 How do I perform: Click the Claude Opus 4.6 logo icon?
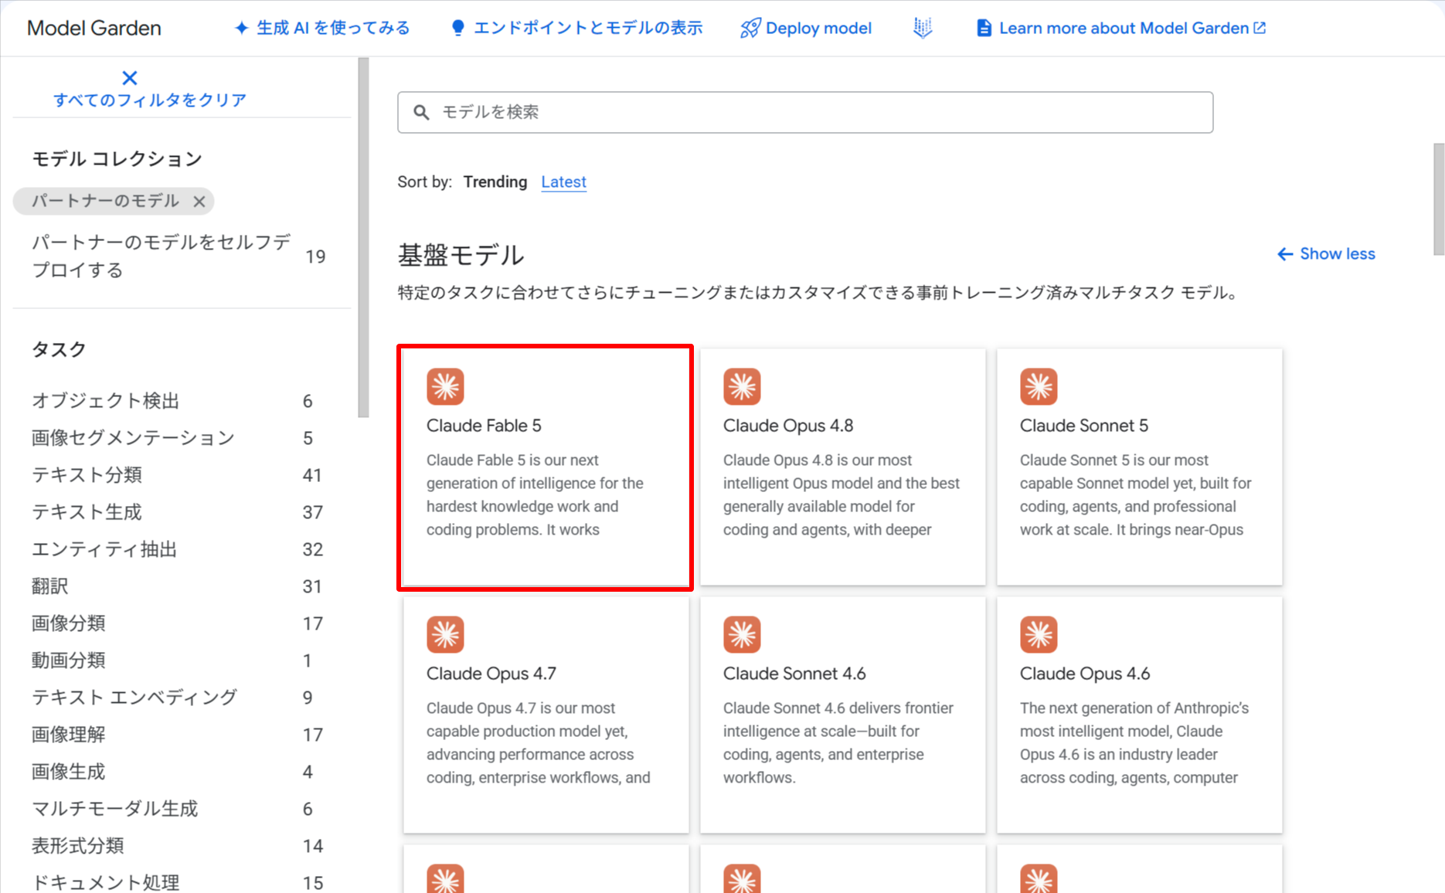tap(1039, 634)
